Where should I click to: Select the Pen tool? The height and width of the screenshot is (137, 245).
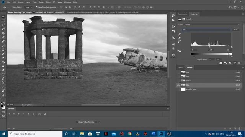click(3, 79)
